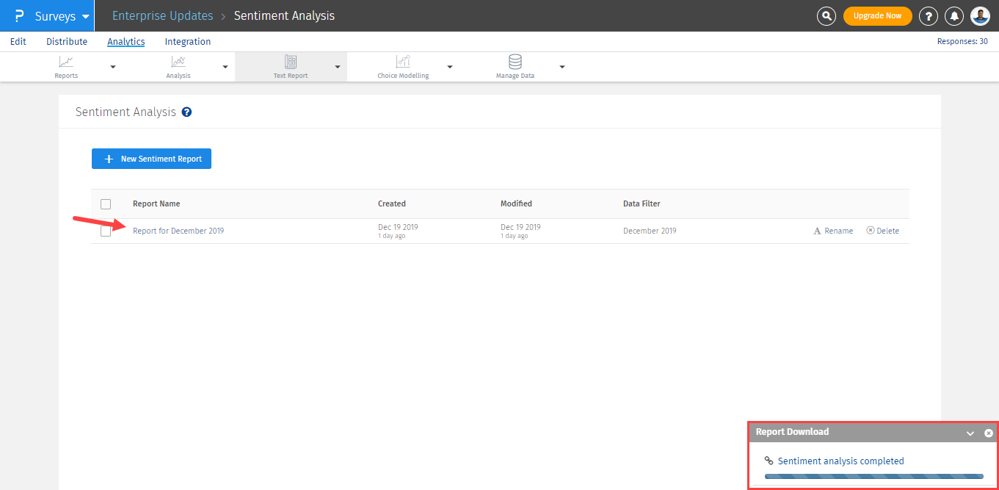999x490 pixels.
Task: Toggle the select-all reports checkbox
Action: coord(106,204)
